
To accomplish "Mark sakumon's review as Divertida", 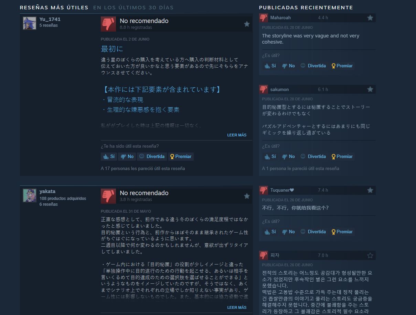I will 313,157.
